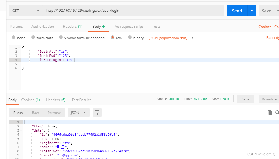Click the "flag": true response line
Image resolution: width=279 pixels, height=159 pixels.
point(44,126)
